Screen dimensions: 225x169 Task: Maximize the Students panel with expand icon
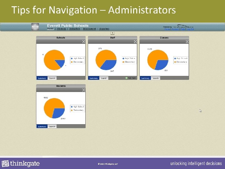tap(84, 90)
